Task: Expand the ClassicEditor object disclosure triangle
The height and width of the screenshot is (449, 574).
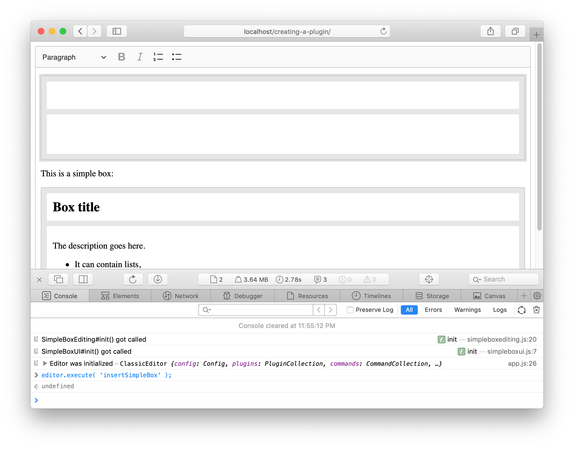Action: (45, 363)
